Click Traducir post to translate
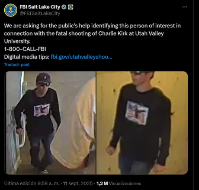The height and width of the screenshot is (190, 199). coord(17,65)
